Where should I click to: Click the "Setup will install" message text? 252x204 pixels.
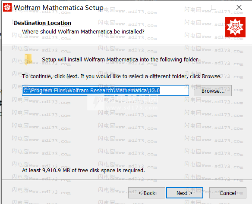121,60
